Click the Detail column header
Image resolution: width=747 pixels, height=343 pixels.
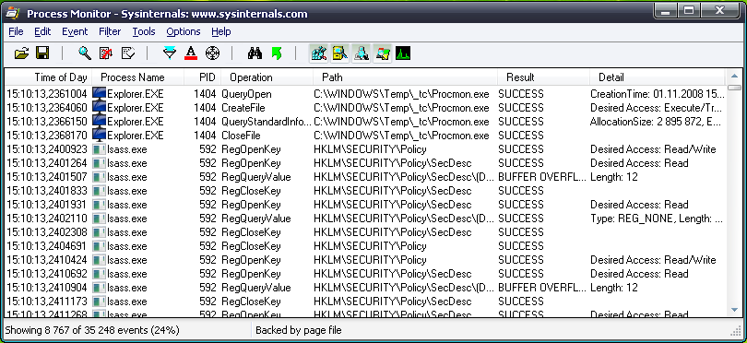pos(658,77)
